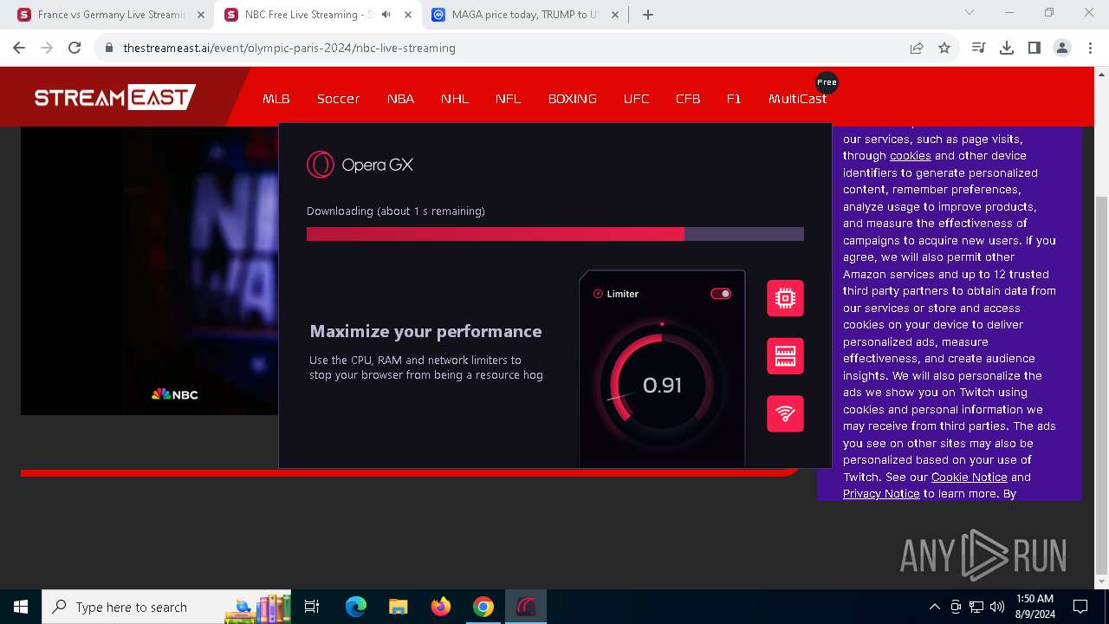Open the MultiCast menu item
The width and height of the screenshot is (1109, 624).
click(x=797, y=99)
